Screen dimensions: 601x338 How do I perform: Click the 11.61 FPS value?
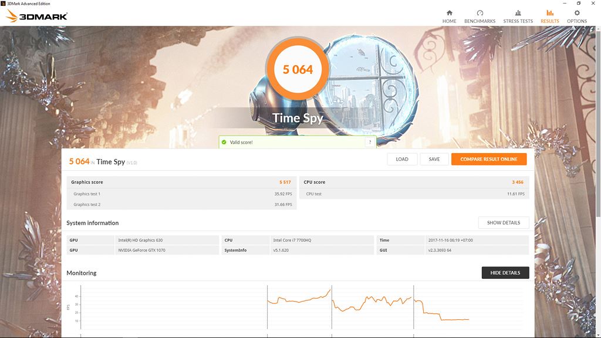tap(515, 194)
